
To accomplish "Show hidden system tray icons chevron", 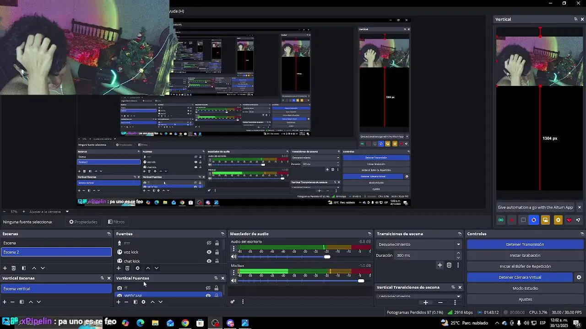I will tap(497, 323).
